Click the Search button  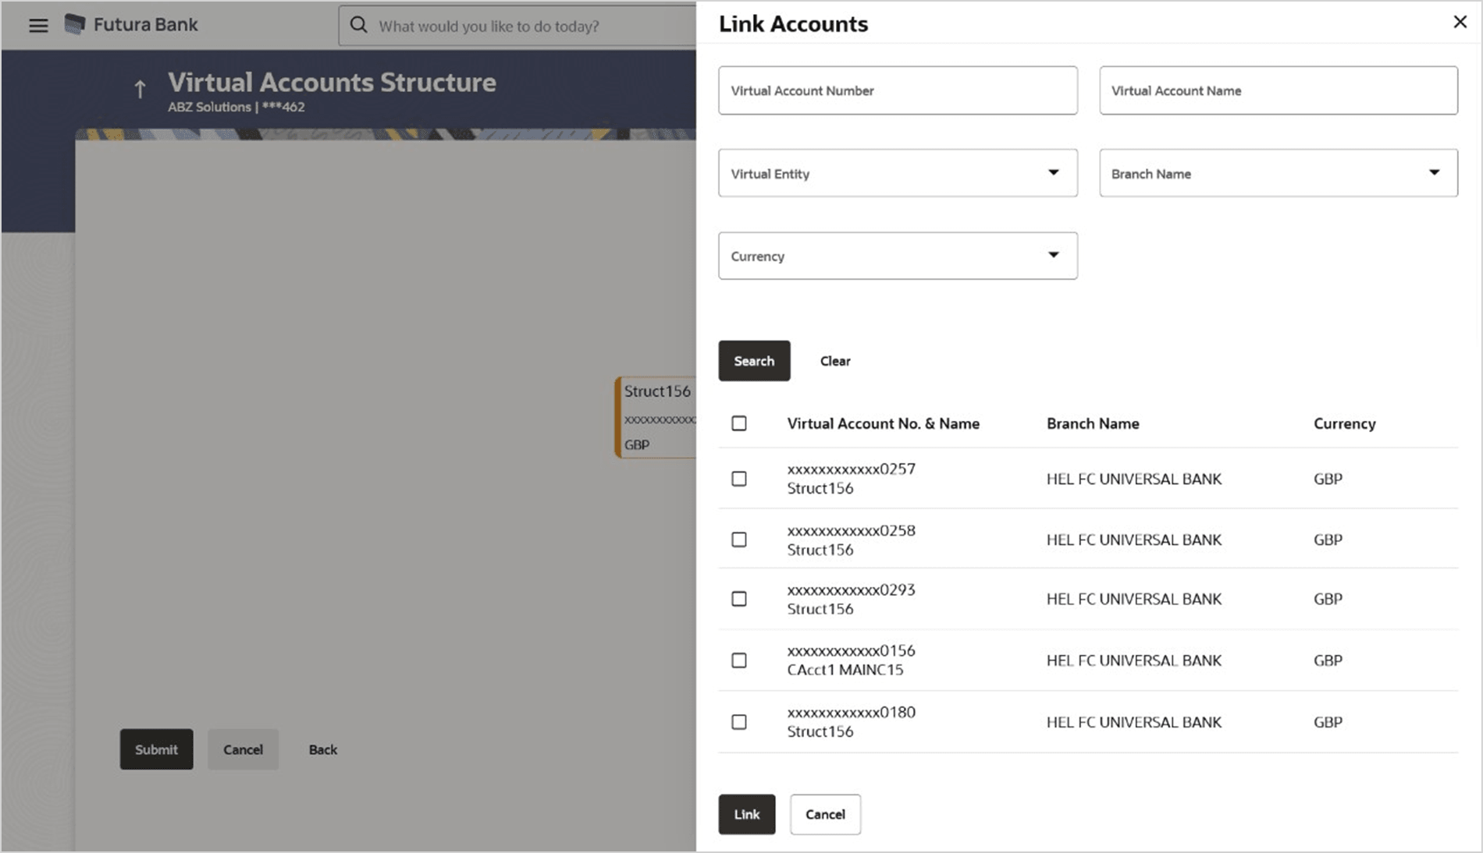click(x=753, y=361)
